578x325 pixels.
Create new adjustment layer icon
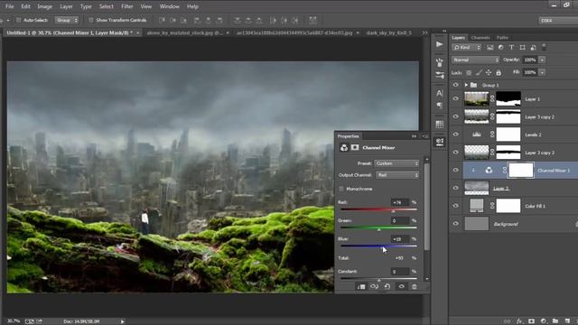pos(544,321)
